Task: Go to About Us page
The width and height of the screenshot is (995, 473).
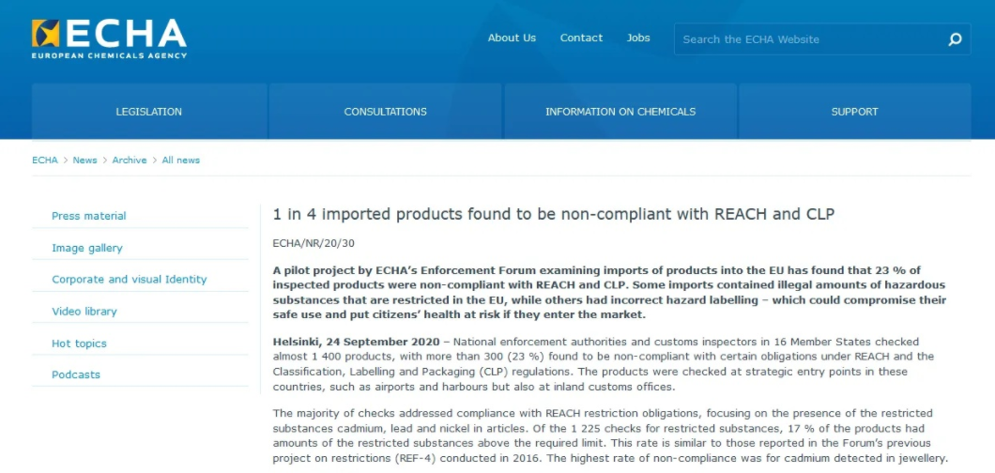Action: 512,38
